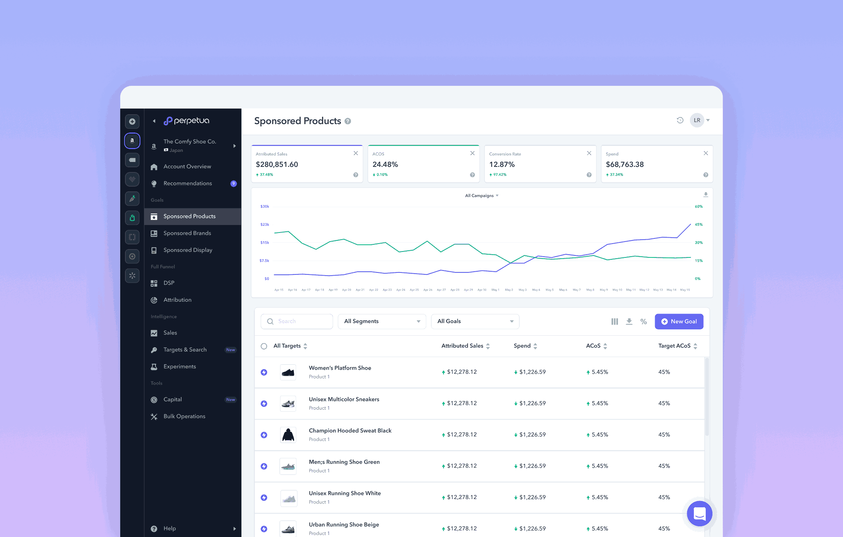Toggle automation icon for Champion Hooded Sweat Black
This screenshot has width=843, height=537.
264,435
